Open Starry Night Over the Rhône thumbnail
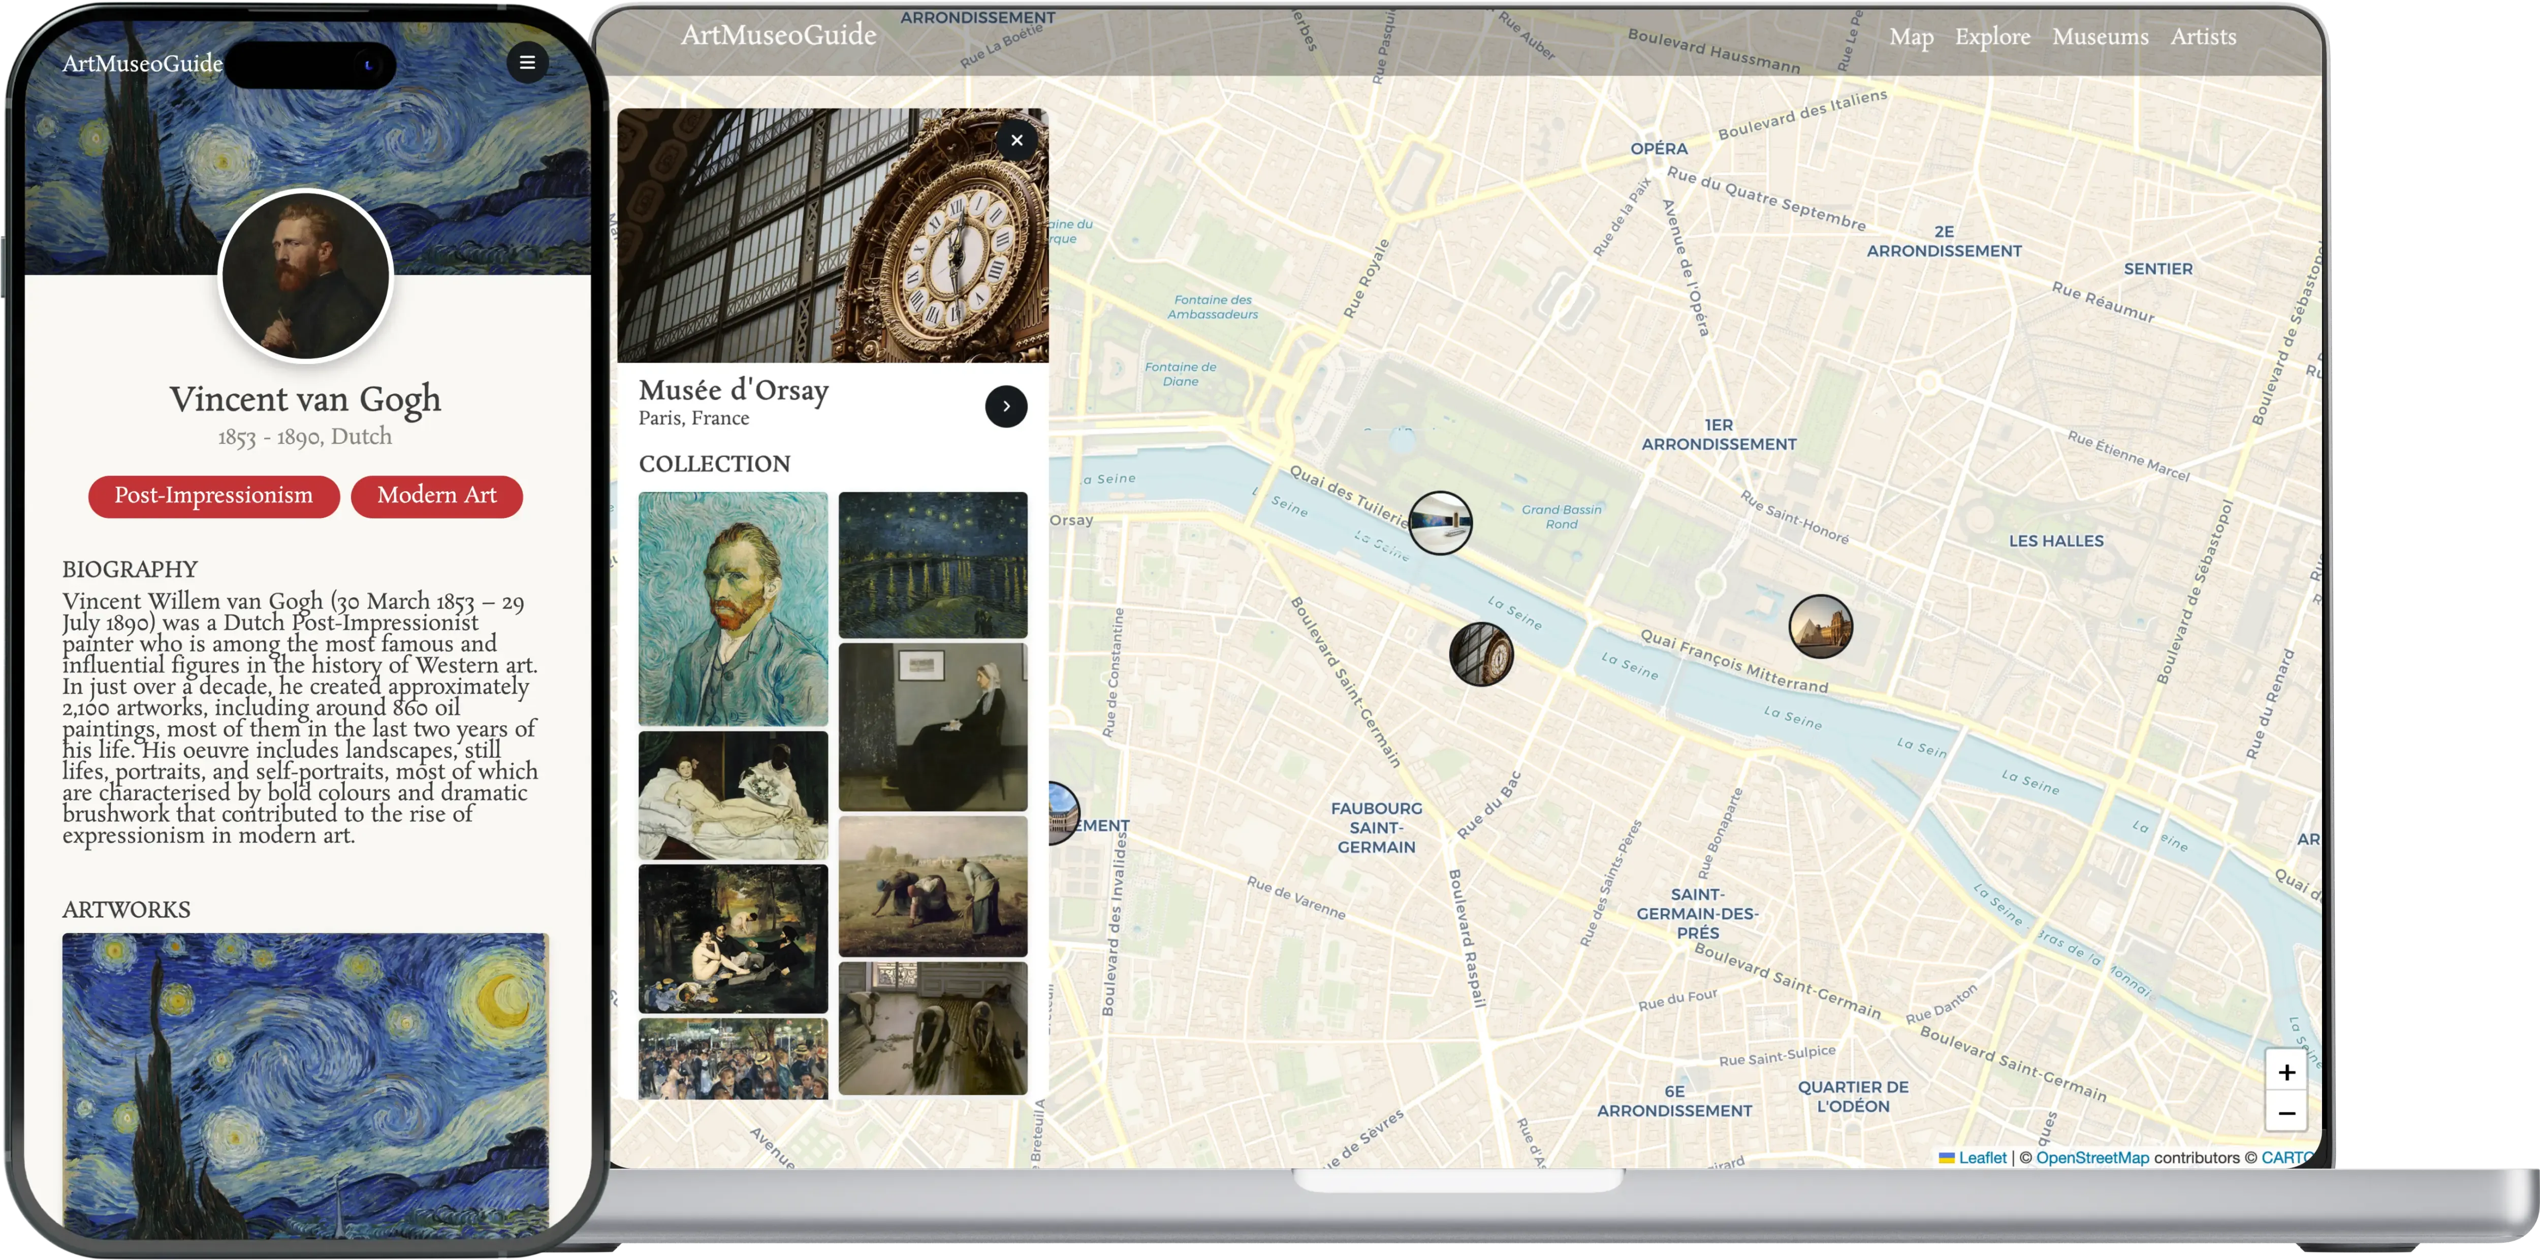This screenshot has height=1260, width=2540. (x=933, y=565)
